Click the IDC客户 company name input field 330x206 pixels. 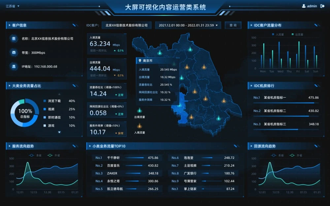(126, 25)
